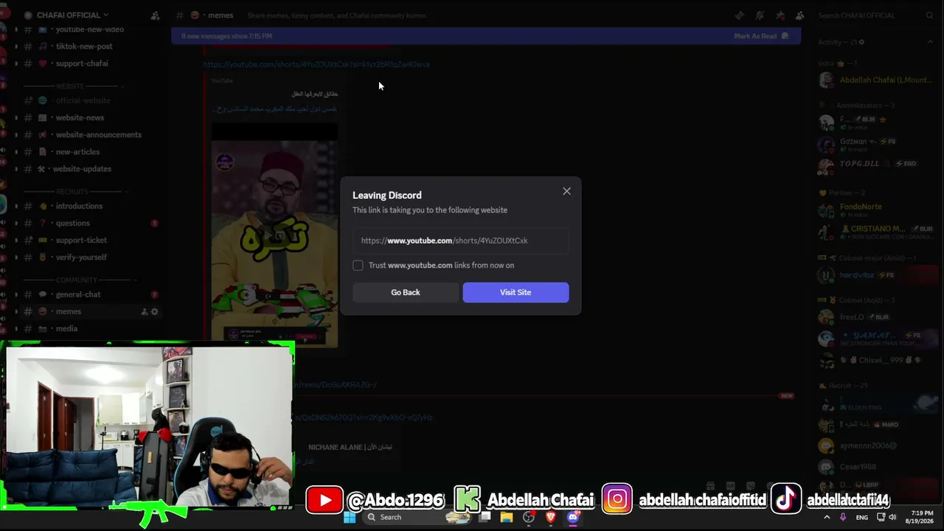The image size is (944, 531).
Task: Click the YouTube URL box in the dialog
Action: 460,240
